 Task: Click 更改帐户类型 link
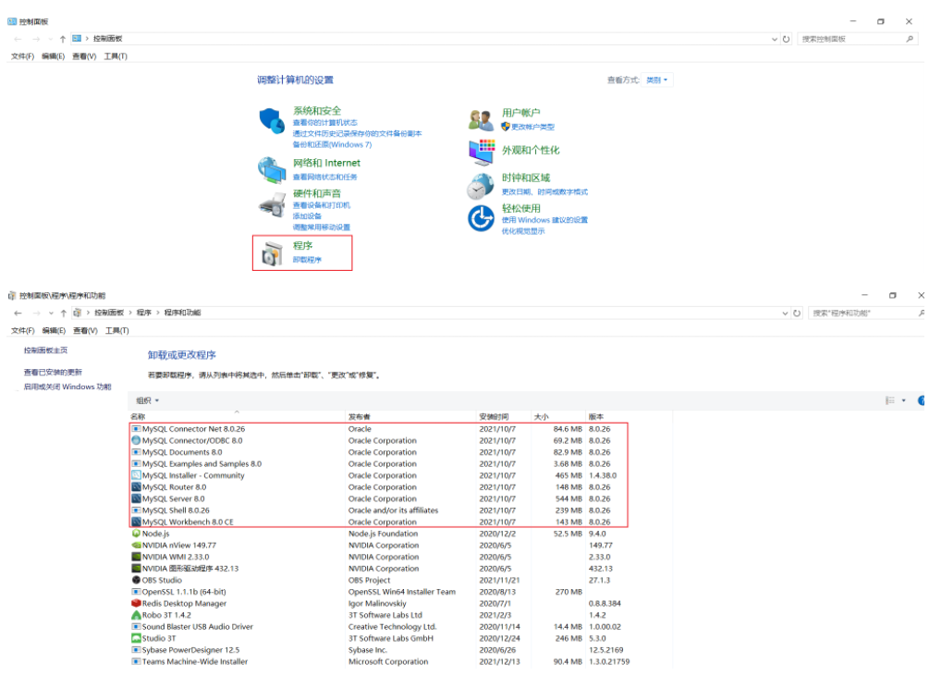pos(532,127)
